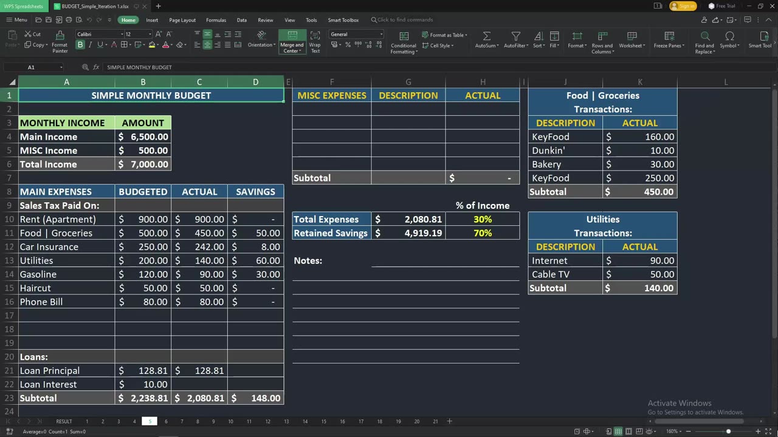Screen dimensions: 778x437
Task: Click the Decrease Font Size icon
Action: (169, 34)
